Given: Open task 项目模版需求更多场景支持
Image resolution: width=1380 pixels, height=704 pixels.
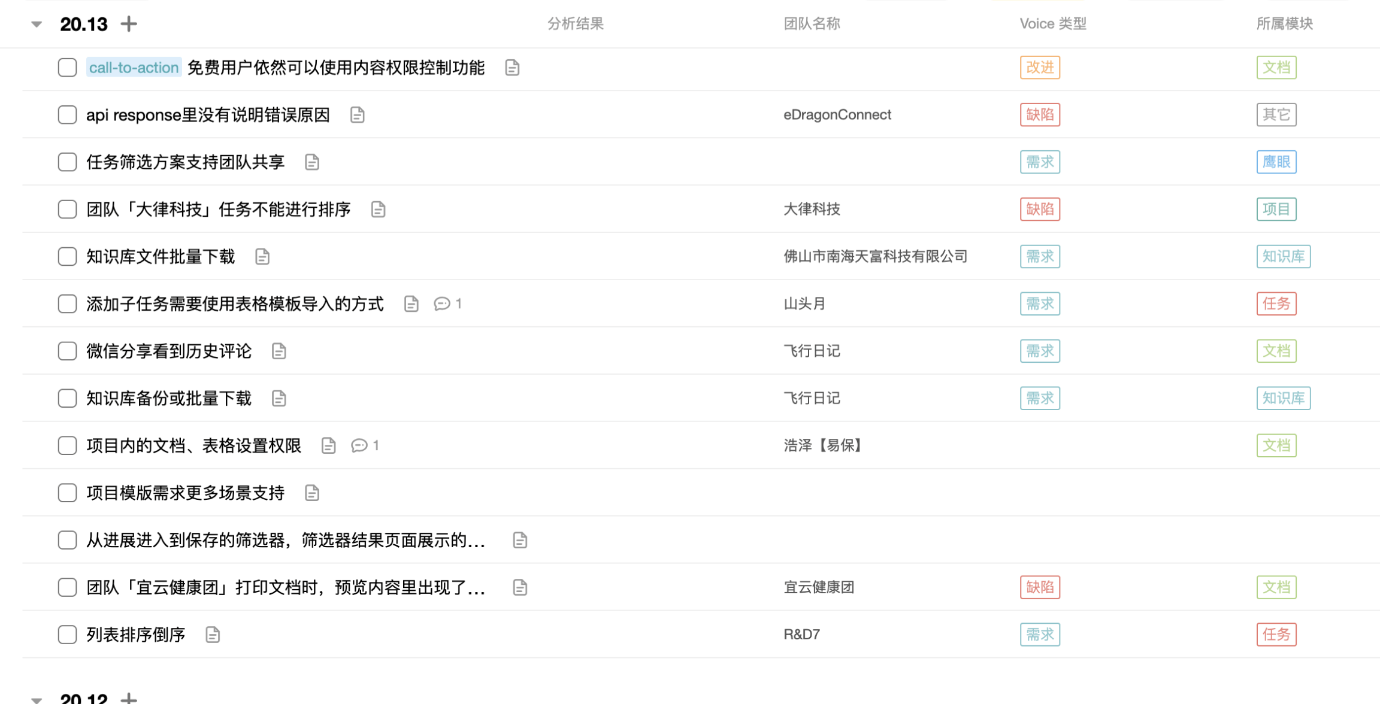Looking at the screenshot, I should click(186, 493).
